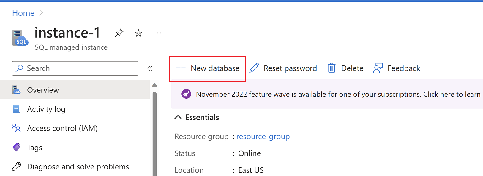Click the Feedback person icon
483x176 pixels.
[378, 68]
